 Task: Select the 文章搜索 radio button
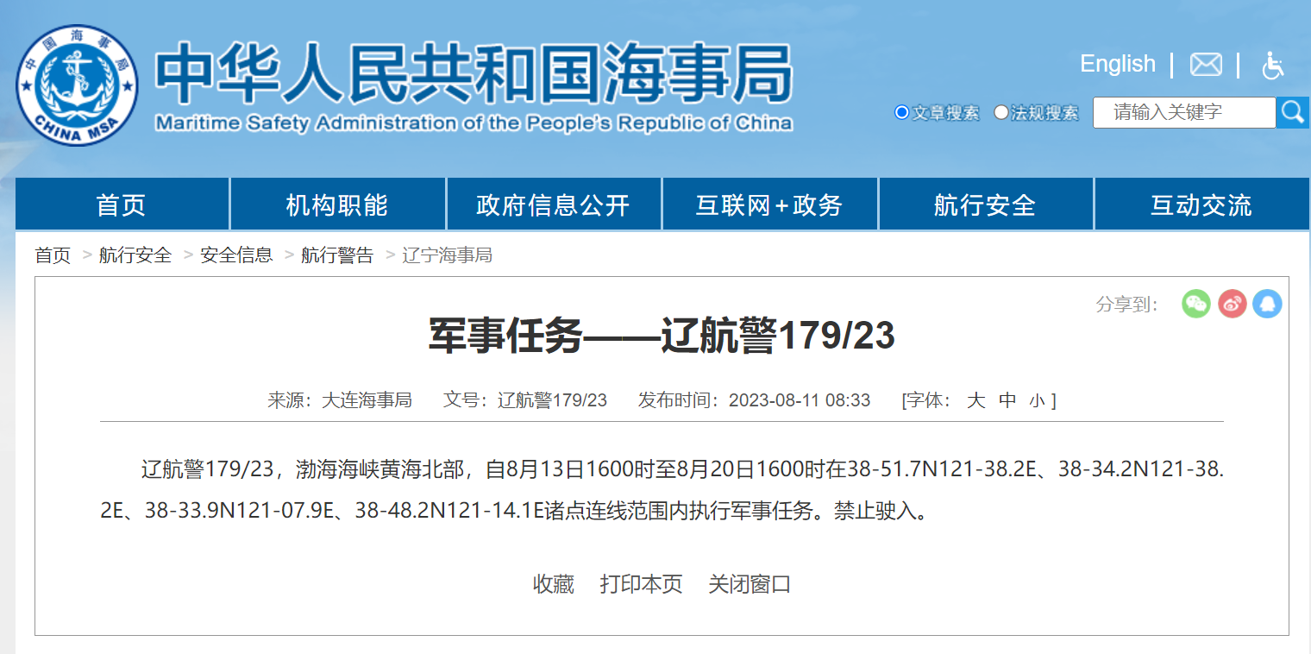click(902, 112)
